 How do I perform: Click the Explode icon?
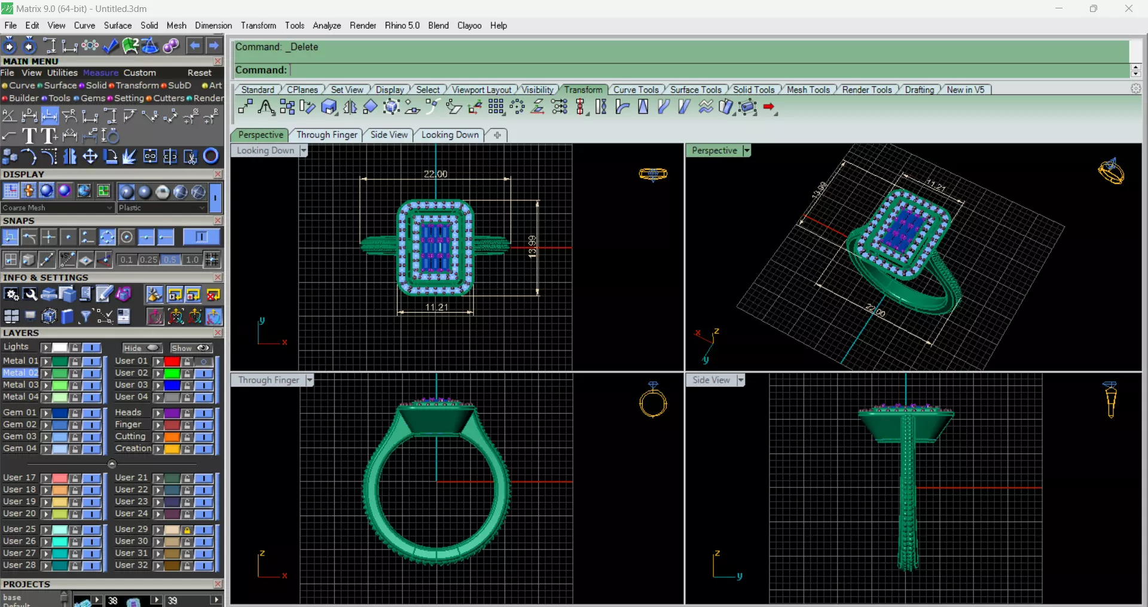pos(130,157)
